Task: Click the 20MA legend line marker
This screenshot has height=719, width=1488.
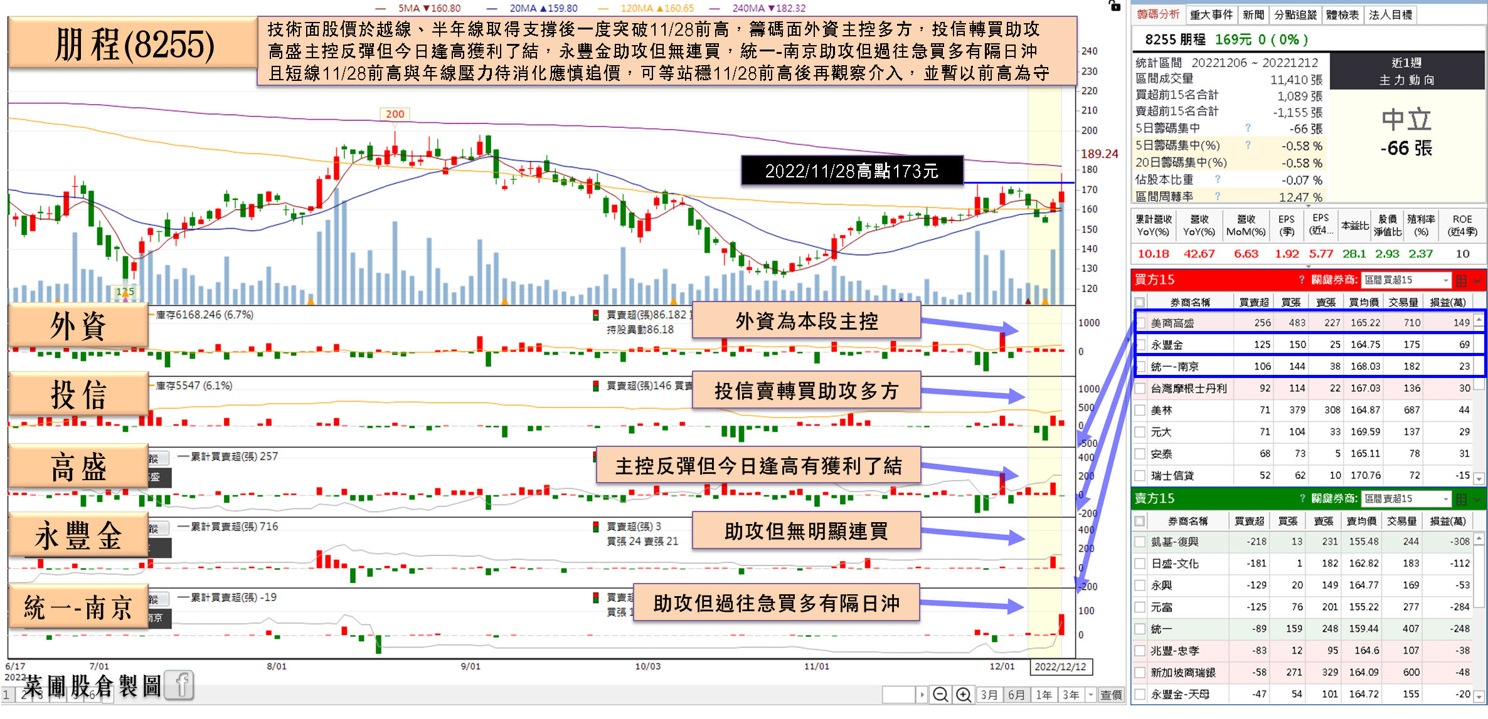Action: click(x=492, y=8)
